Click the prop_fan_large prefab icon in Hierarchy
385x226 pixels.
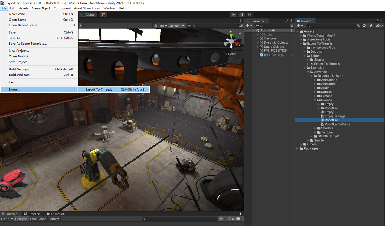(x=261, y=55)
